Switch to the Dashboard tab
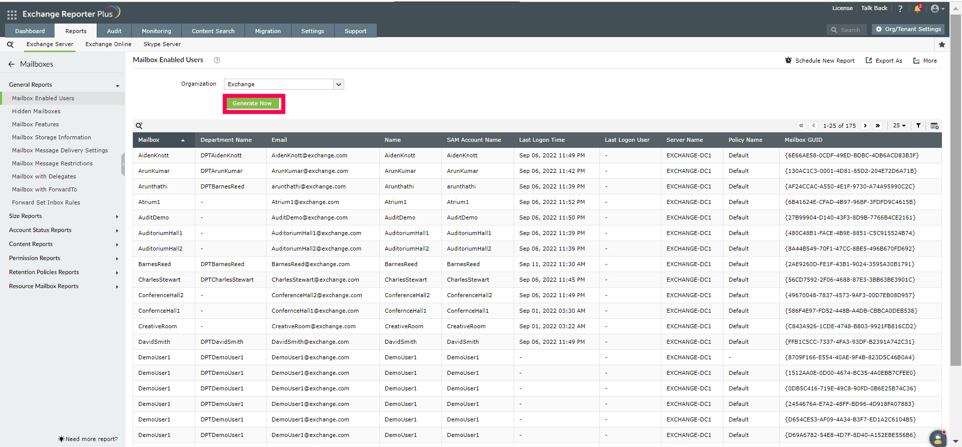Image resolution: width=962 pixels, height=447 pixels. tap(30, 31)
